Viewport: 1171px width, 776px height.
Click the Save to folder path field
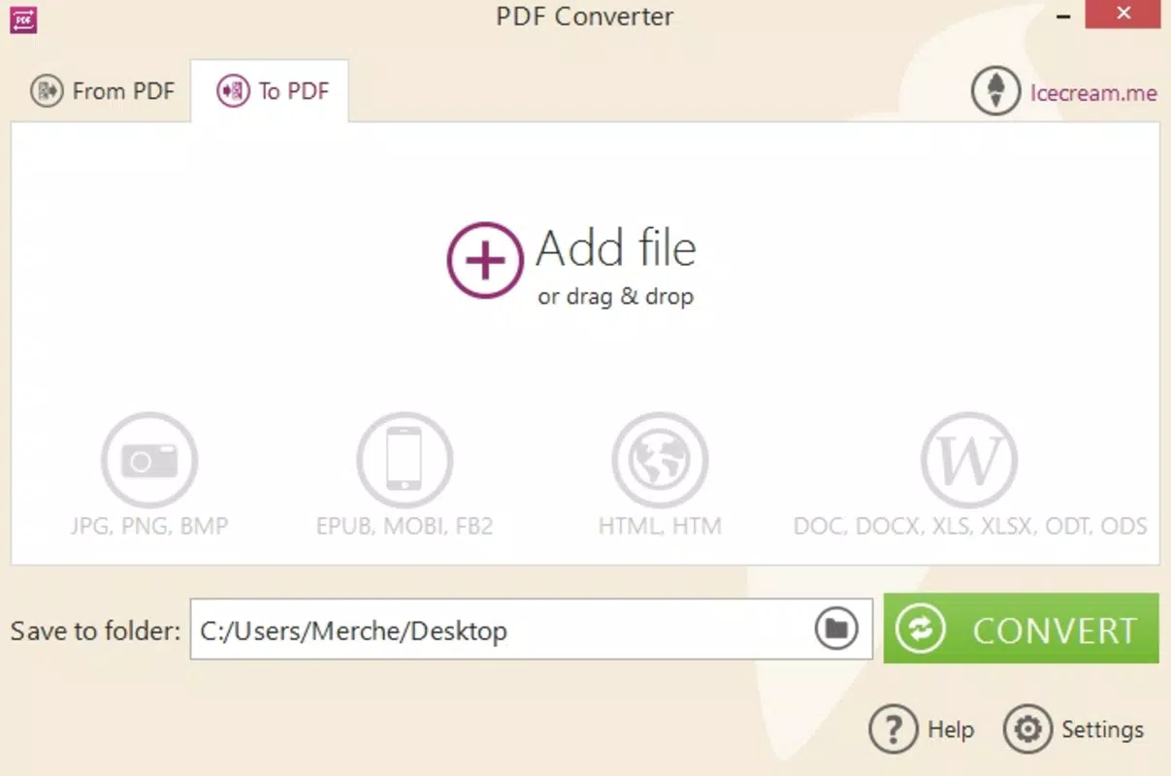point(532,630)
